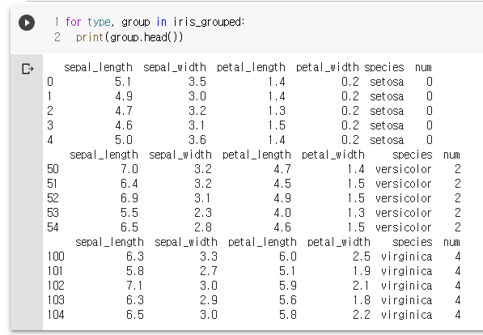Click sepal_width value 3.6 in row 4

click(x=197, y=140)
